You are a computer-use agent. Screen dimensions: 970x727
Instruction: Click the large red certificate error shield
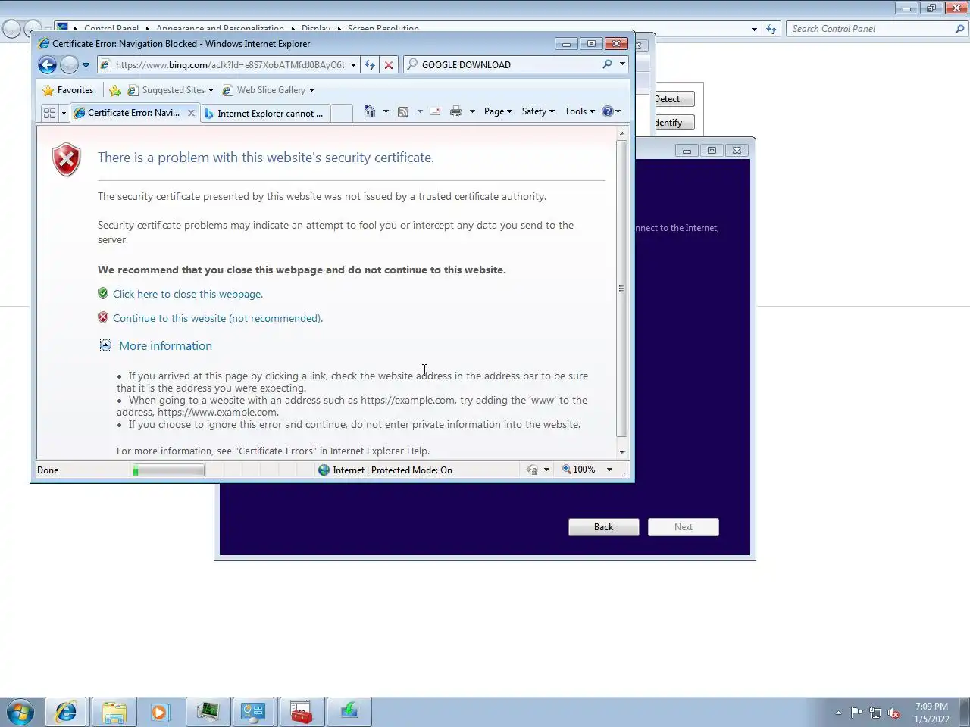point(67,160)
